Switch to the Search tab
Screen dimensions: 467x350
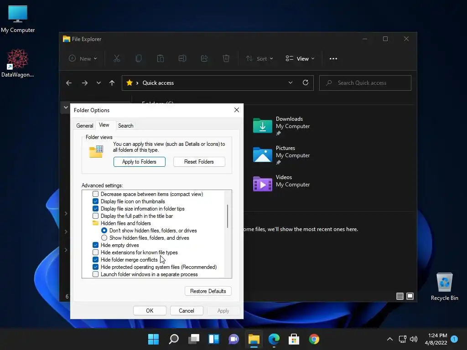click(x=126, y=126)
